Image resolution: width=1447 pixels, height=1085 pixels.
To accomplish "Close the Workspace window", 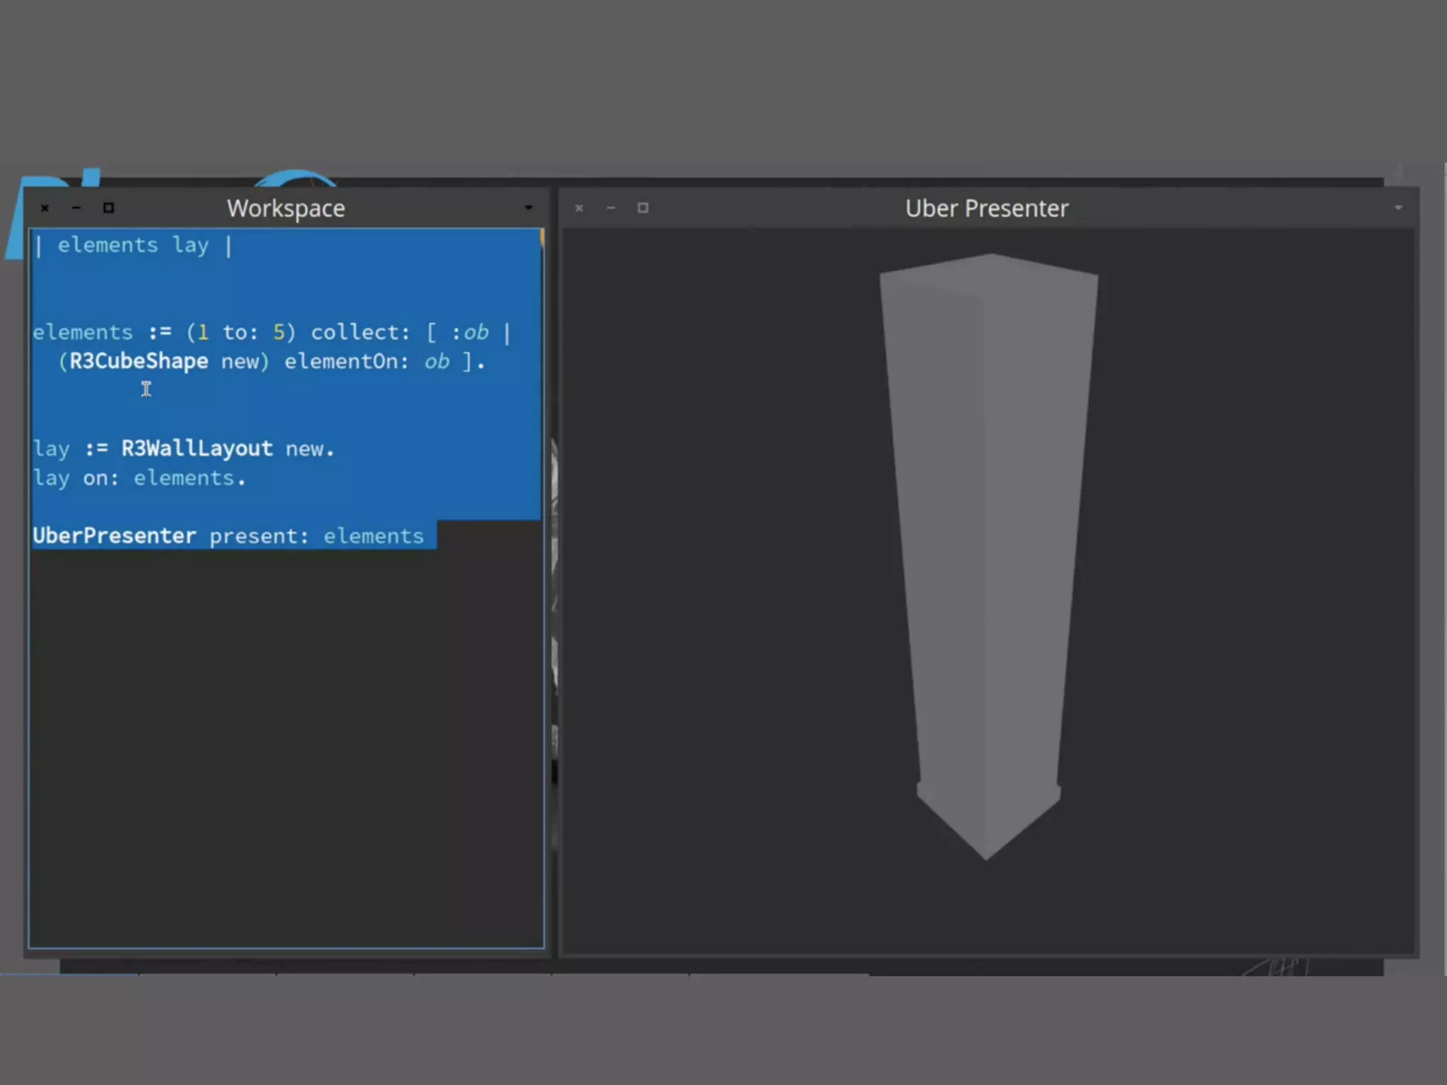I will [45, 208].
